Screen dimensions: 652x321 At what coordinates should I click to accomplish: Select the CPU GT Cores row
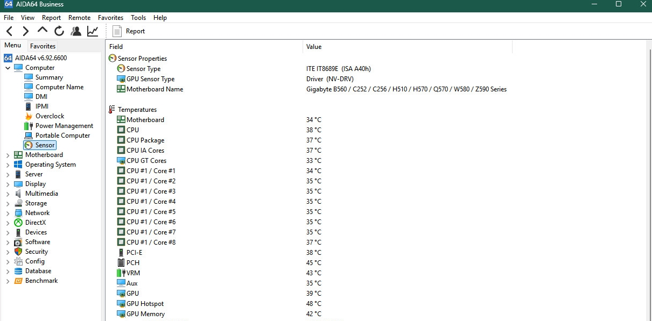pos(309,161)
